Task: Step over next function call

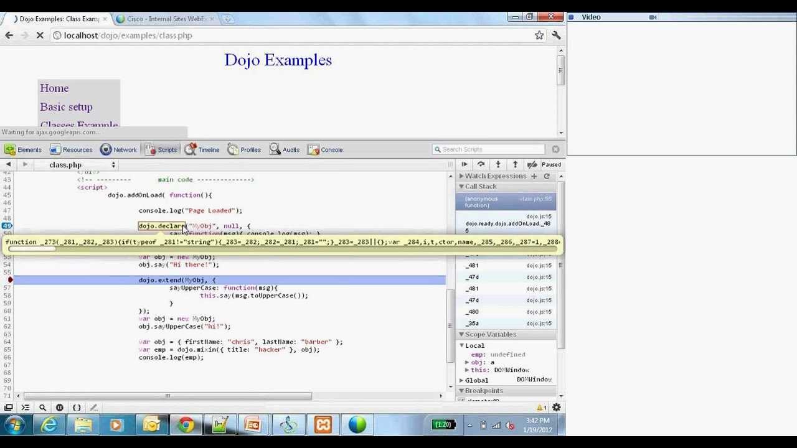Action: (x=481, y=165)
